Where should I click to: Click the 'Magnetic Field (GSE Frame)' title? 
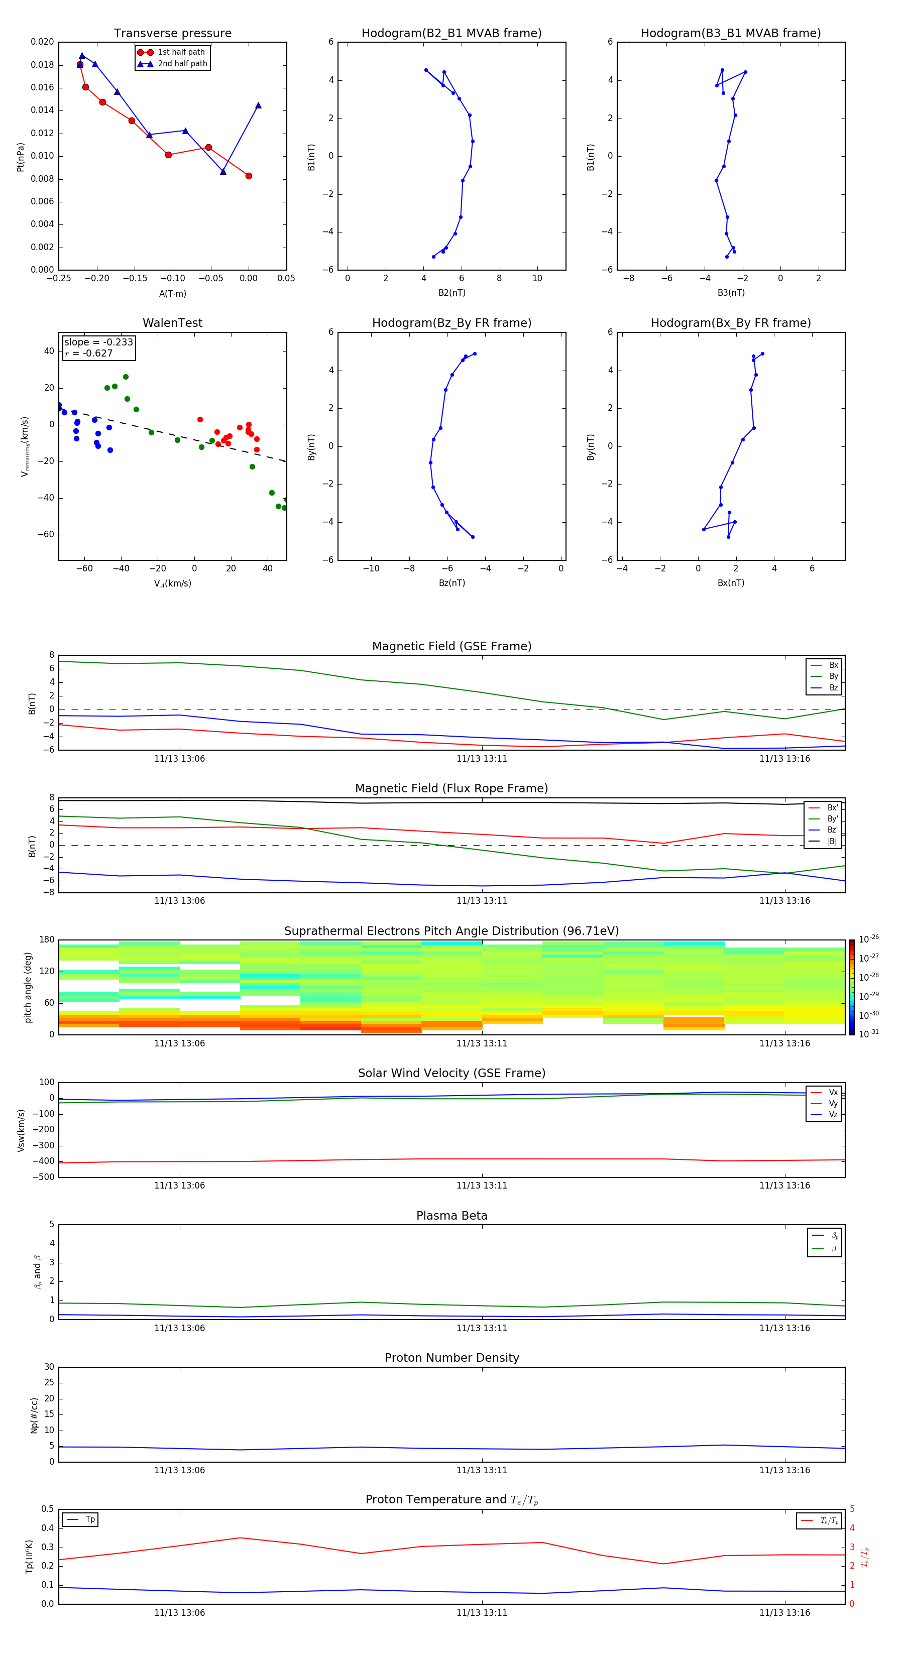point(451,646)
